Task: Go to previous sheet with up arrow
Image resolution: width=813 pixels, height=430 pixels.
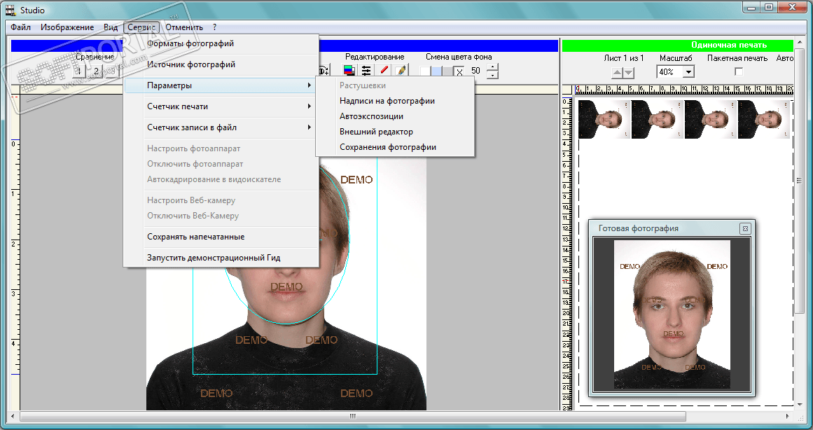Action: 617,73
